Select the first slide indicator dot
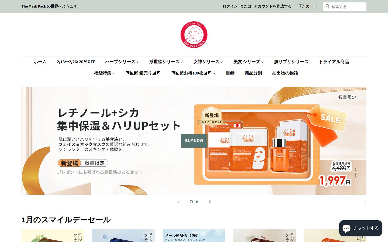 [191, 202]
